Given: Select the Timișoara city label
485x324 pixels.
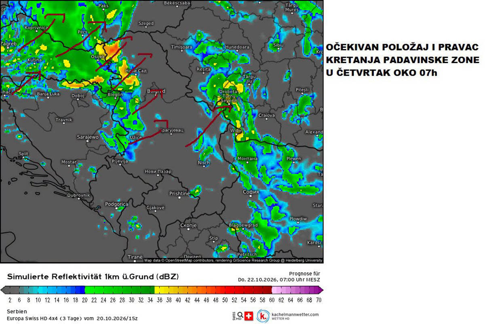Looking at the screenshot, I should 181,47.
